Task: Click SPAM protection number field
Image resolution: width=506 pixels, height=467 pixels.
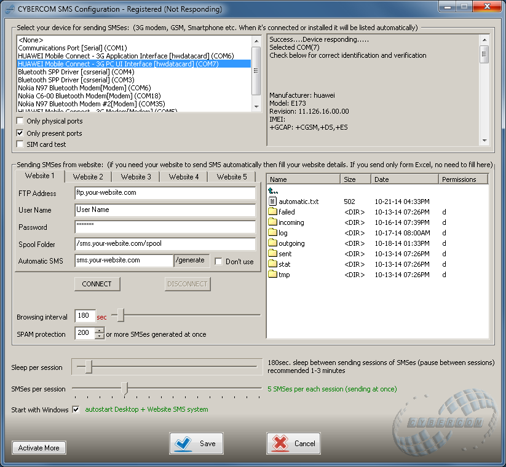Action: click(85, 333)
